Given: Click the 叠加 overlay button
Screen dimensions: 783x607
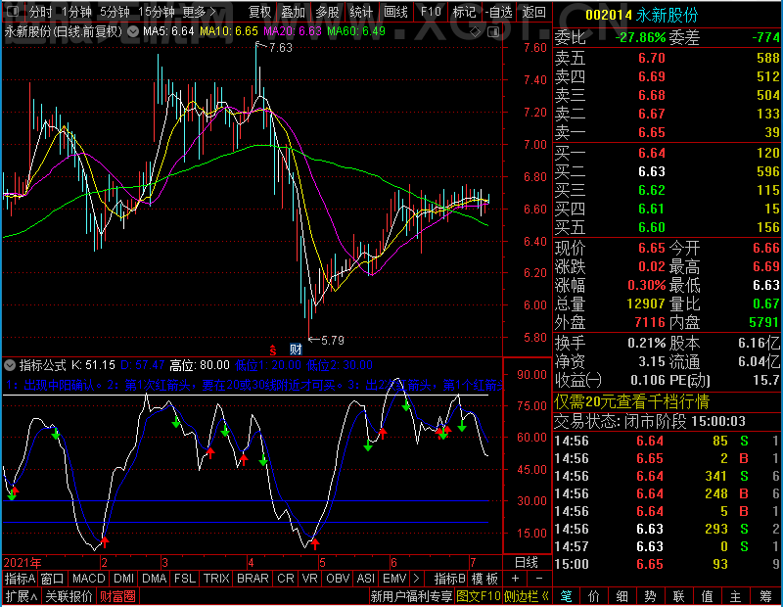Looking at the screenshot, I should click(293, 12).
